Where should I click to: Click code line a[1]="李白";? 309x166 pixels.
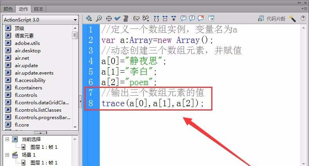coord(129,71)
